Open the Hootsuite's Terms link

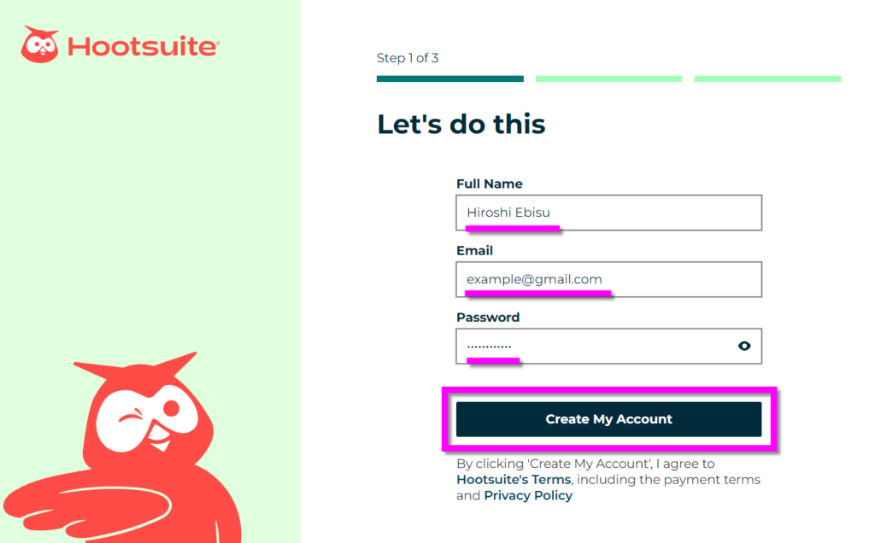[514, 480]
